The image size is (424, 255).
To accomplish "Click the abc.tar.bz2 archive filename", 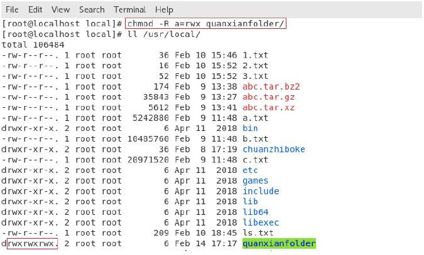I will 271,86.
